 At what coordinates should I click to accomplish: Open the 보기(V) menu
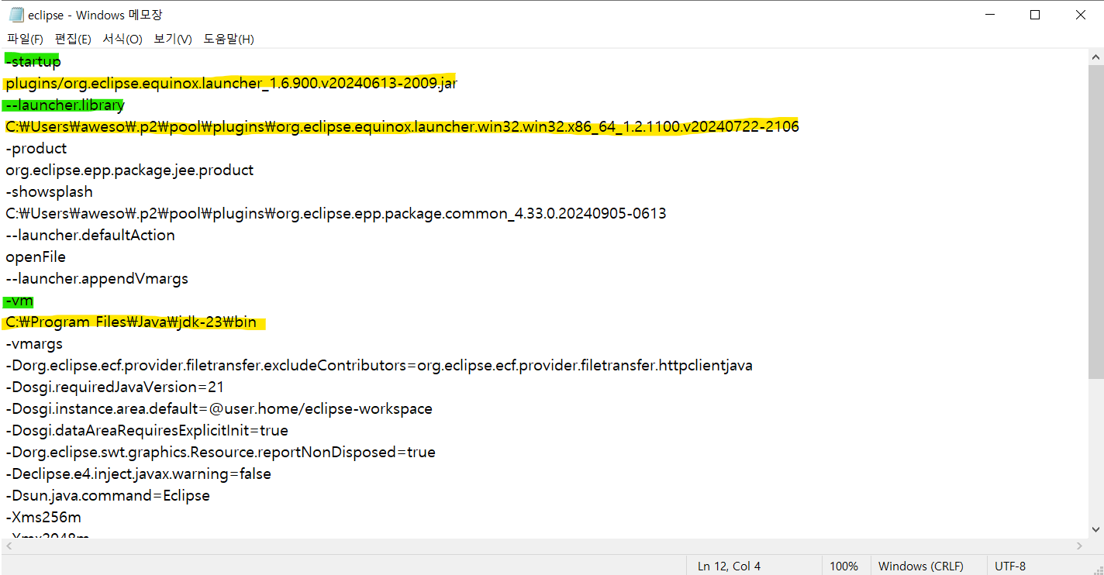click(x=173, y=39)
